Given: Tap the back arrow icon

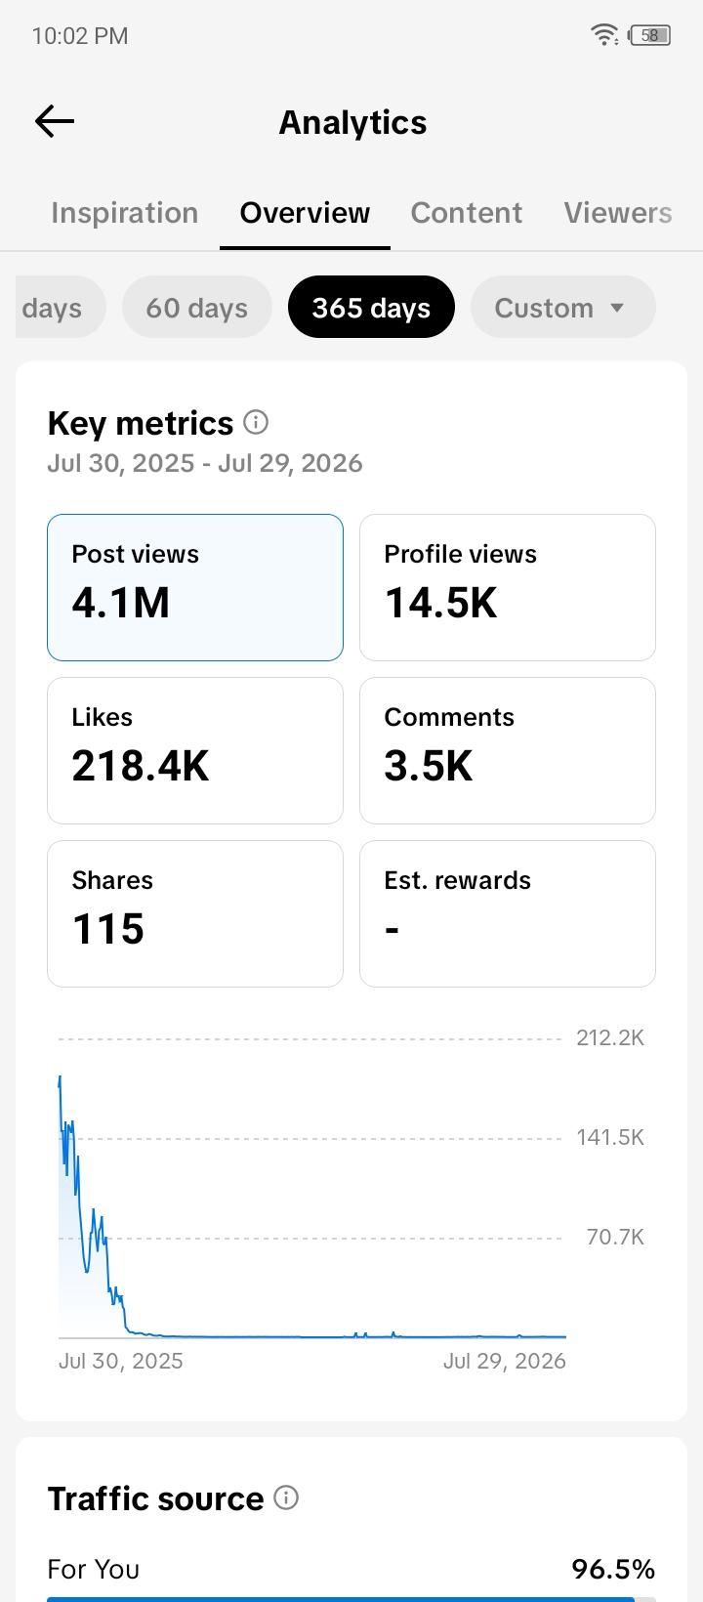Looking at the screenshot, I should click(x=55, y=121).
